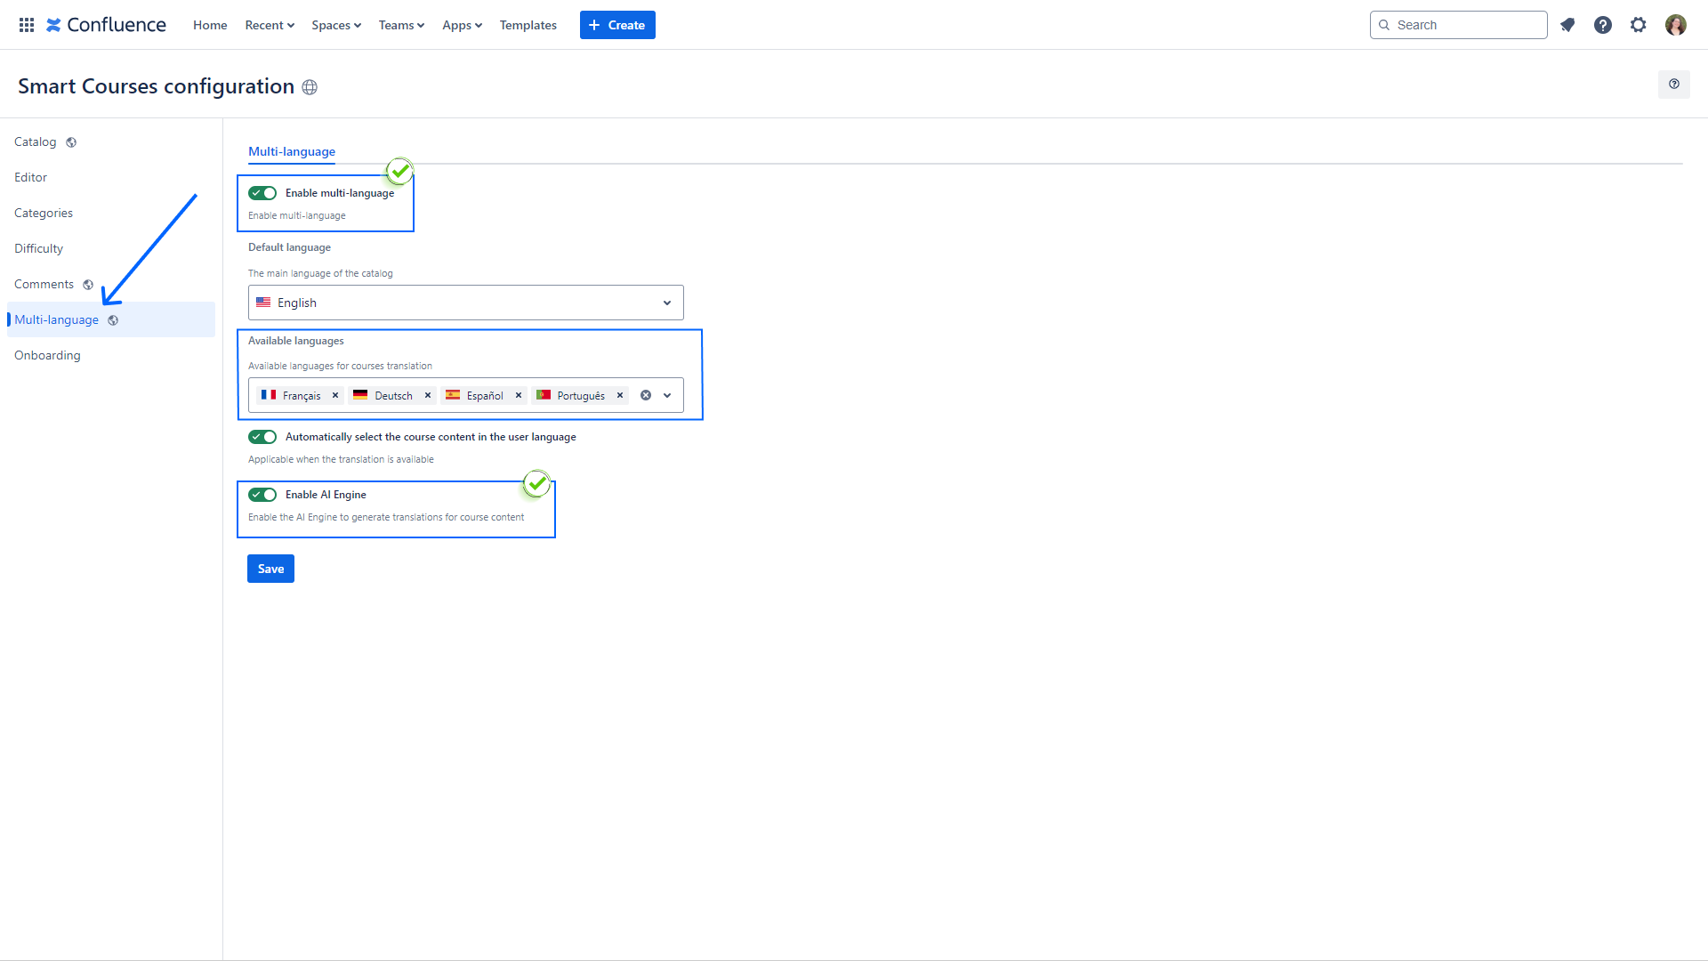
Task: Click the globe icon next to Multi-language
Action: 113,320
